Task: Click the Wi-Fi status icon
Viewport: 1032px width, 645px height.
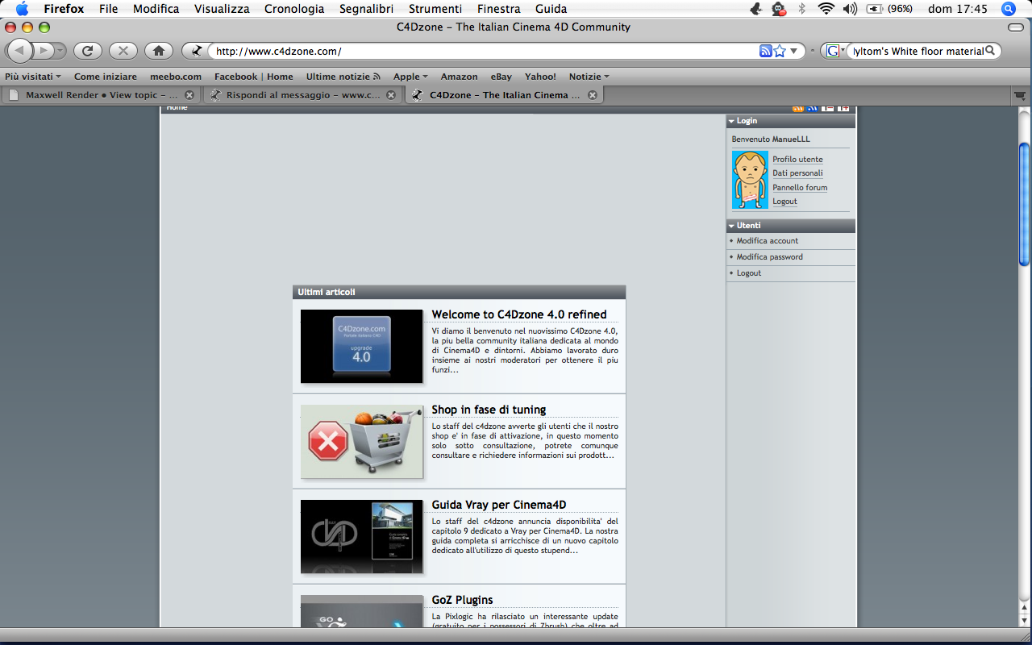Action: coord(826,9)
